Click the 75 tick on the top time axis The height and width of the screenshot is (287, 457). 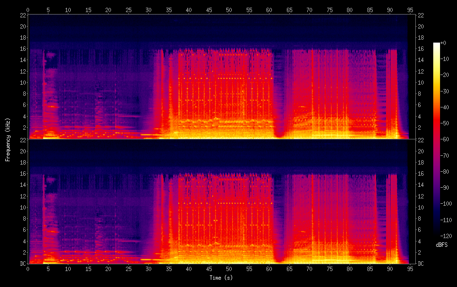[329, 10]
